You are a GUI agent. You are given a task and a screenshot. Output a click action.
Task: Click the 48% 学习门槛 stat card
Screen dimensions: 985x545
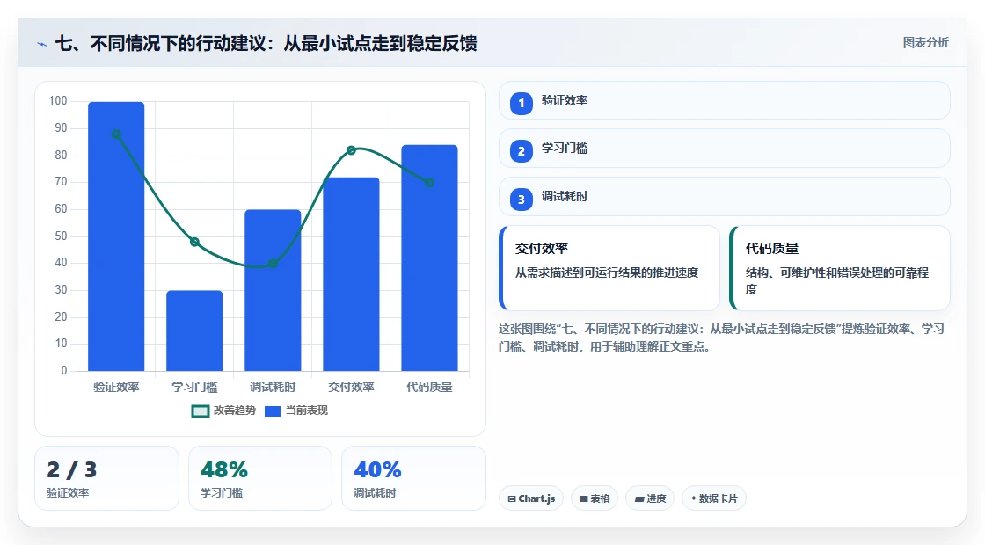[260, 478]
